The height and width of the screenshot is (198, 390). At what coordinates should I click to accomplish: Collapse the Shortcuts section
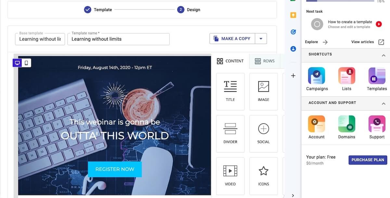coord(383,55)
